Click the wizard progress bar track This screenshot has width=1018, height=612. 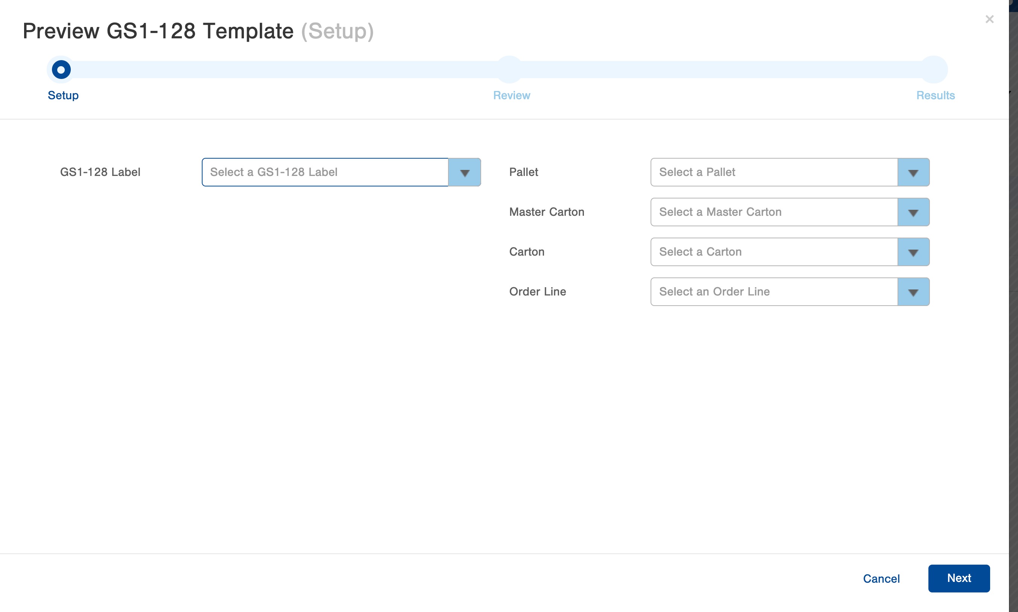point(289,70)
